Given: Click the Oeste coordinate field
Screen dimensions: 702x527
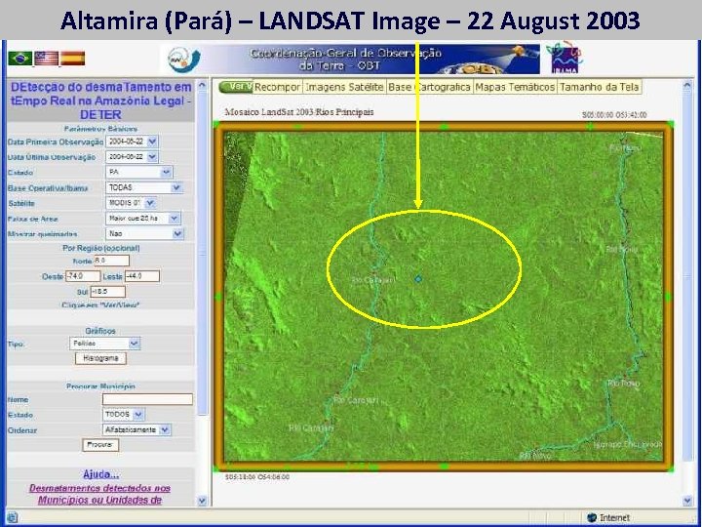Looking at the screenshot, I should click(x=83, y=276).
